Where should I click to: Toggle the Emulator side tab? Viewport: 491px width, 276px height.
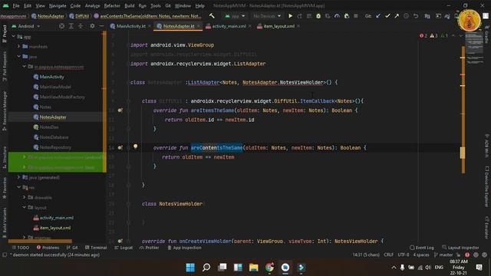[486, 227]
